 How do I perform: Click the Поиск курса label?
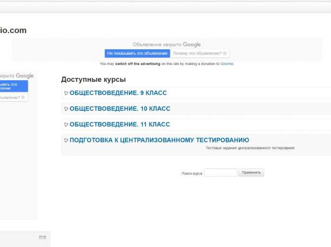pyautogui.click(x=192, y=173)
